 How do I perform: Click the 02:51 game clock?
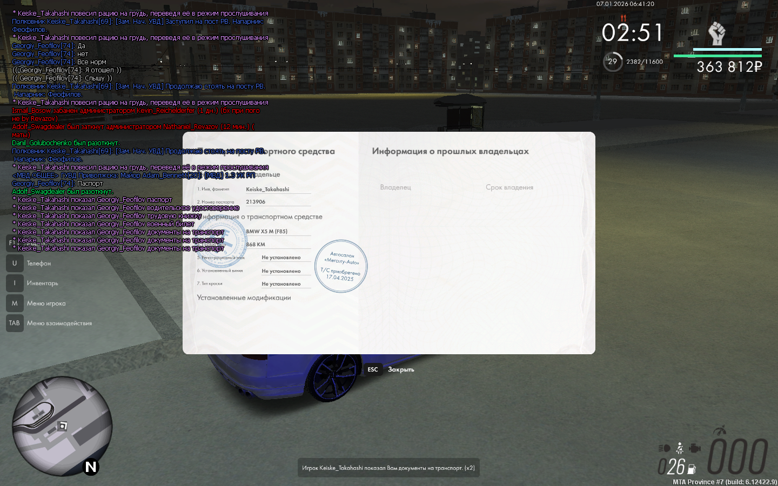tap(632, 33)
